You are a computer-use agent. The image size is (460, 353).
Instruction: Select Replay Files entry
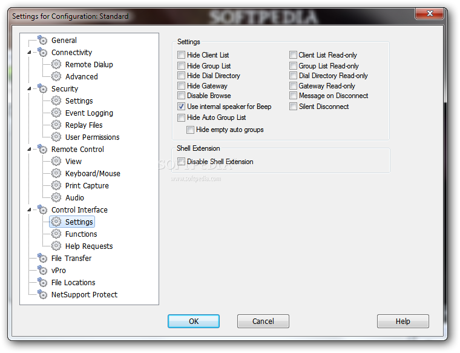84,125
